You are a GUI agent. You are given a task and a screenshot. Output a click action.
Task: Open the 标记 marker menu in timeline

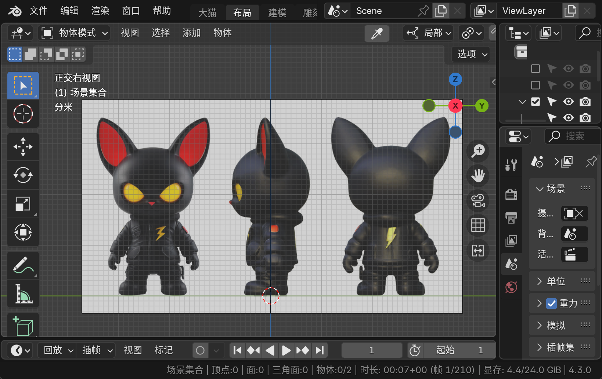click(163, 350)
